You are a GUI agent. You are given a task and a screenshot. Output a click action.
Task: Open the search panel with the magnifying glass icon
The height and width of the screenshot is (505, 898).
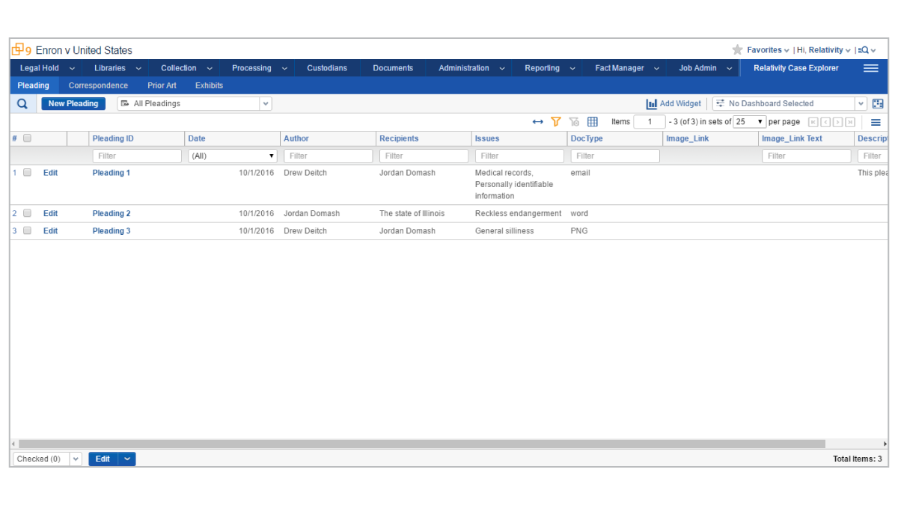[22, 103]
